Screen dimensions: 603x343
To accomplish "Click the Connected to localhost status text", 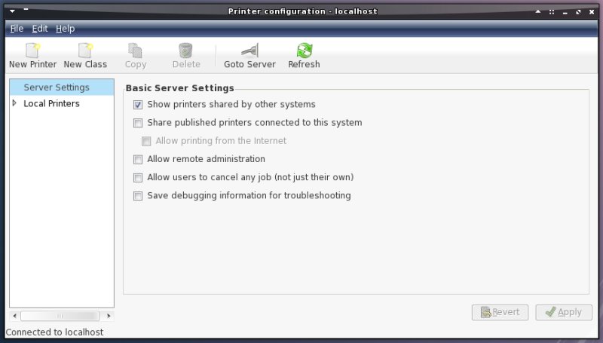I will [54, 332].
